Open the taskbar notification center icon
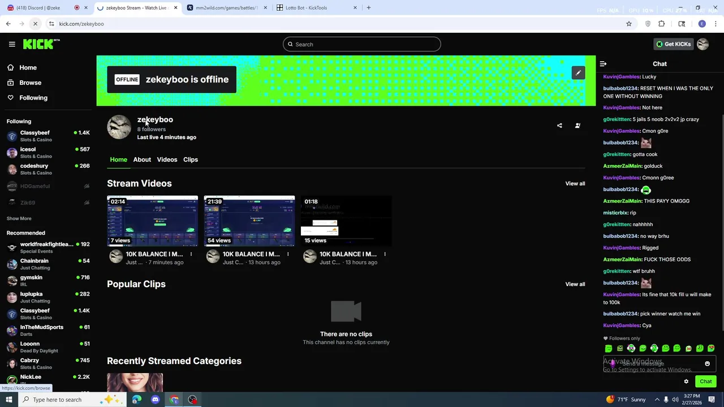724x407 pixels. coord(712,400)
